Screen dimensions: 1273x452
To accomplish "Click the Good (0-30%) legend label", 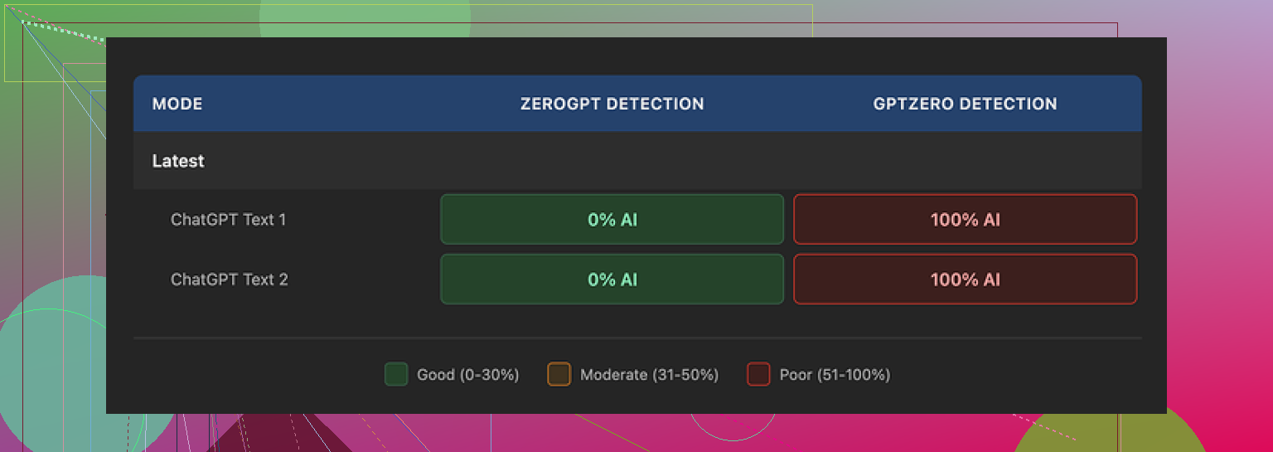I will [x=467, y=375].
